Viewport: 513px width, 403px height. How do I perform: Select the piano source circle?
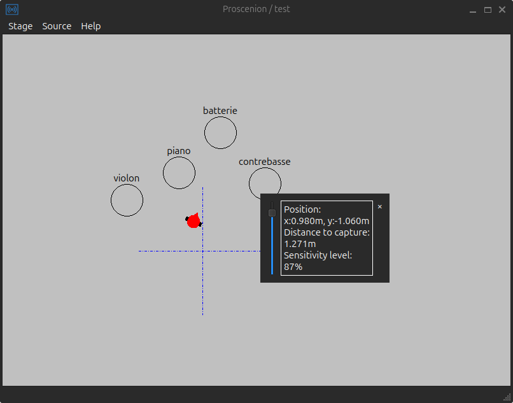click(179, 173)
